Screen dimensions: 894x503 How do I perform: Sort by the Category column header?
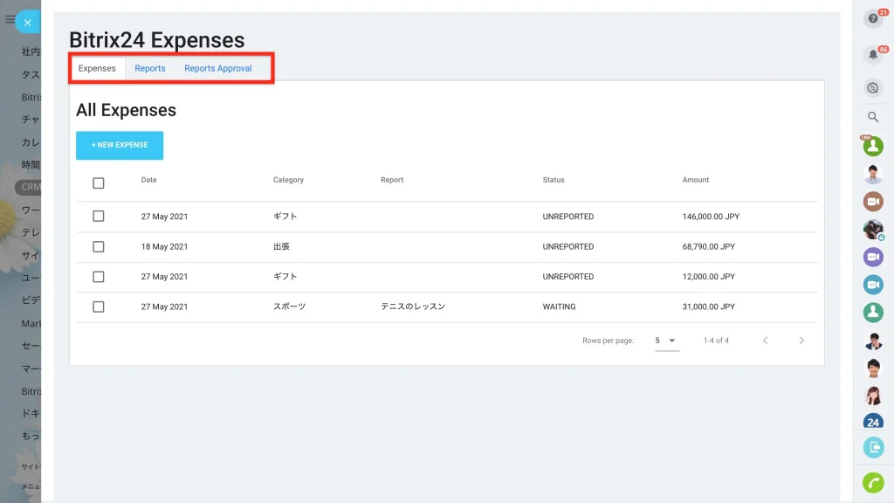tap(288, 180)
